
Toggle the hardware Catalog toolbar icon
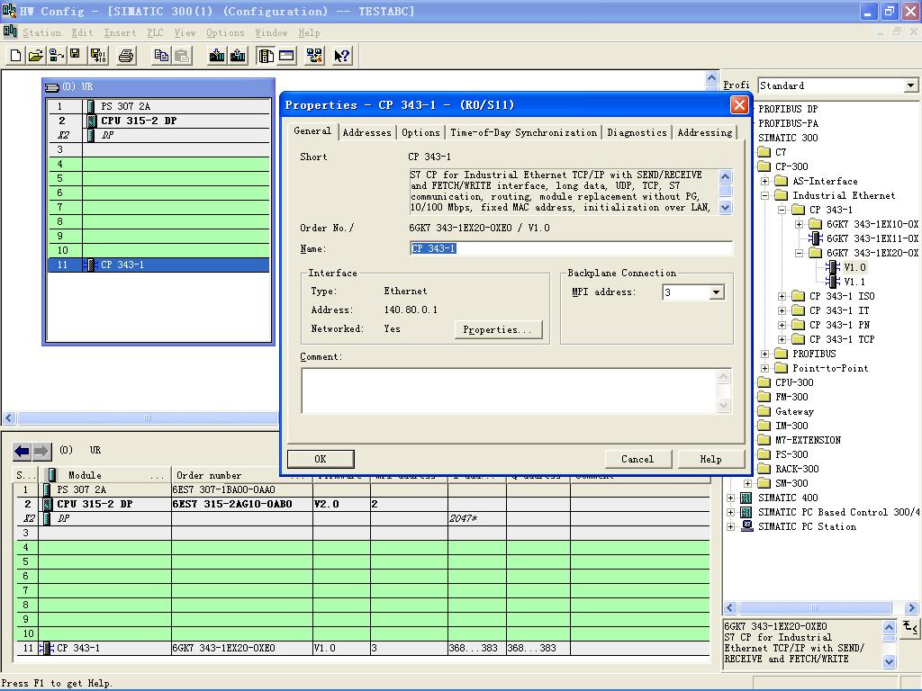pyautogui.click(x=266, y=56)
